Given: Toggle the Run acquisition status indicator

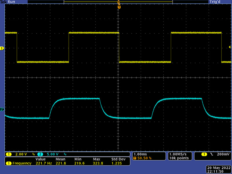Looking at the screenshot, I should tap(11, 2).
